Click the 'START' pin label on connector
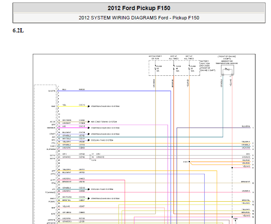 coord(53,134)
